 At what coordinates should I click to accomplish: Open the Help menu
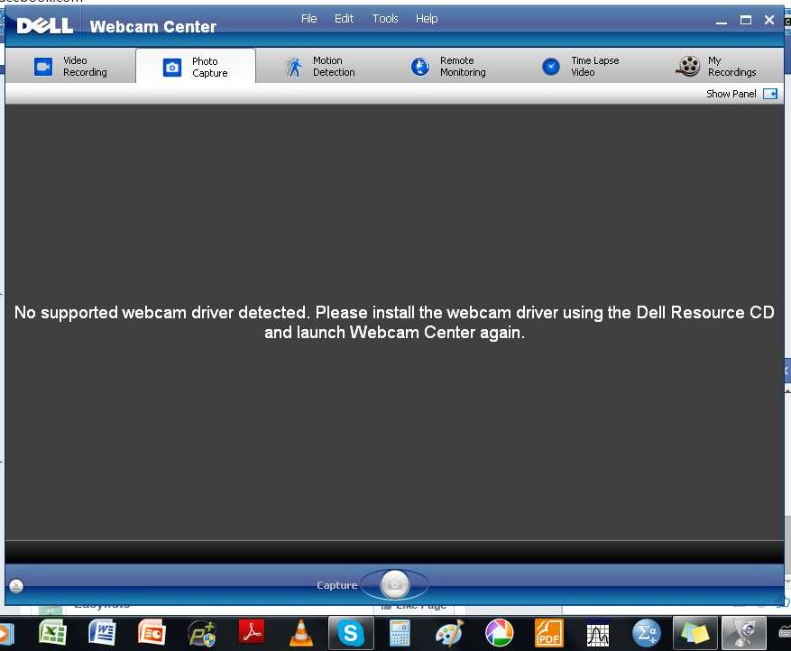[427, 19]
